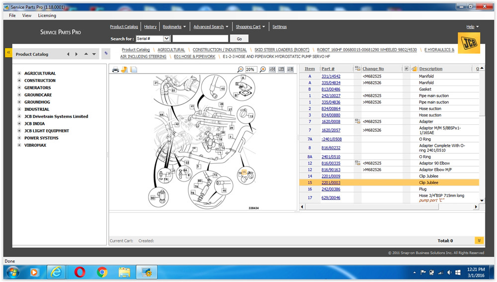This screenshot has width=497, height=282.
Task: Open the Bookmarks dropdown menu
Action: [174, 27]
